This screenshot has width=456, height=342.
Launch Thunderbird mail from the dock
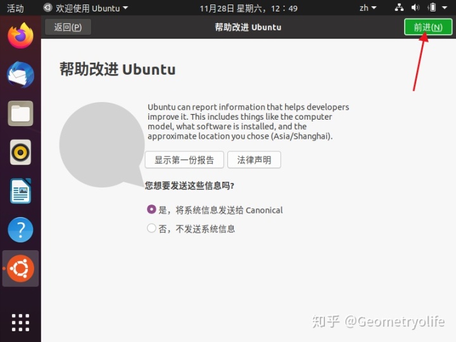pyautogui.click(x=20, y=75)
